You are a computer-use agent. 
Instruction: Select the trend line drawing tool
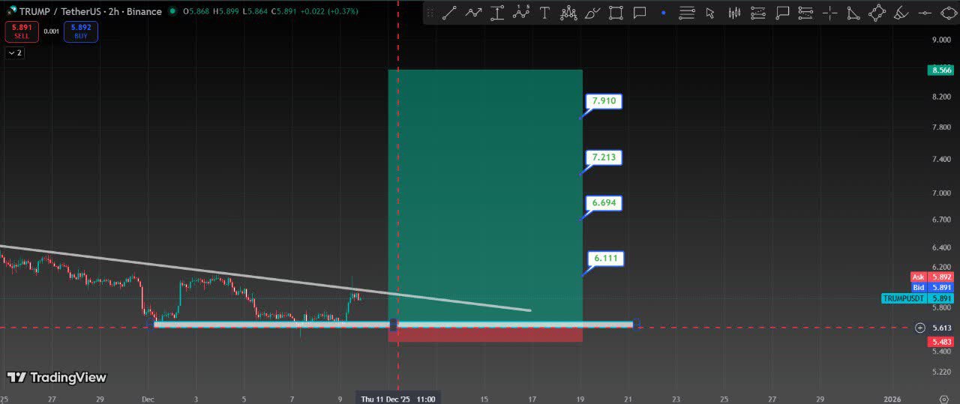point(449,13)
